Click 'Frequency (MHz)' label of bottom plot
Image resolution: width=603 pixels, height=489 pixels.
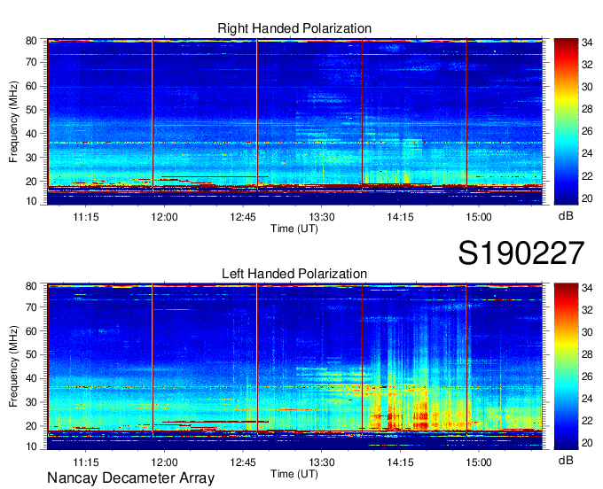(13, 367)
